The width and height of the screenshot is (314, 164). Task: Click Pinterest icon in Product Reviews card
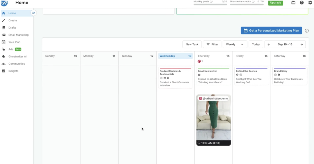(x=168, y=78)
